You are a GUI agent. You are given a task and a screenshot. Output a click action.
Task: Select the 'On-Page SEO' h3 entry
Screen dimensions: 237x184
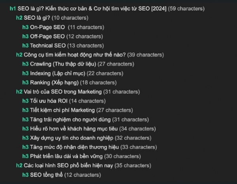coord(47,27)
